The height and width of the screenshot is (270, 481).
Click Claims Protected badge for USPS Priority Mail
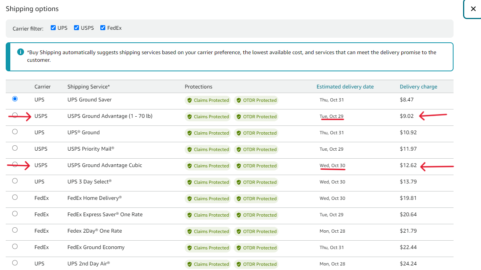[208, 149]
